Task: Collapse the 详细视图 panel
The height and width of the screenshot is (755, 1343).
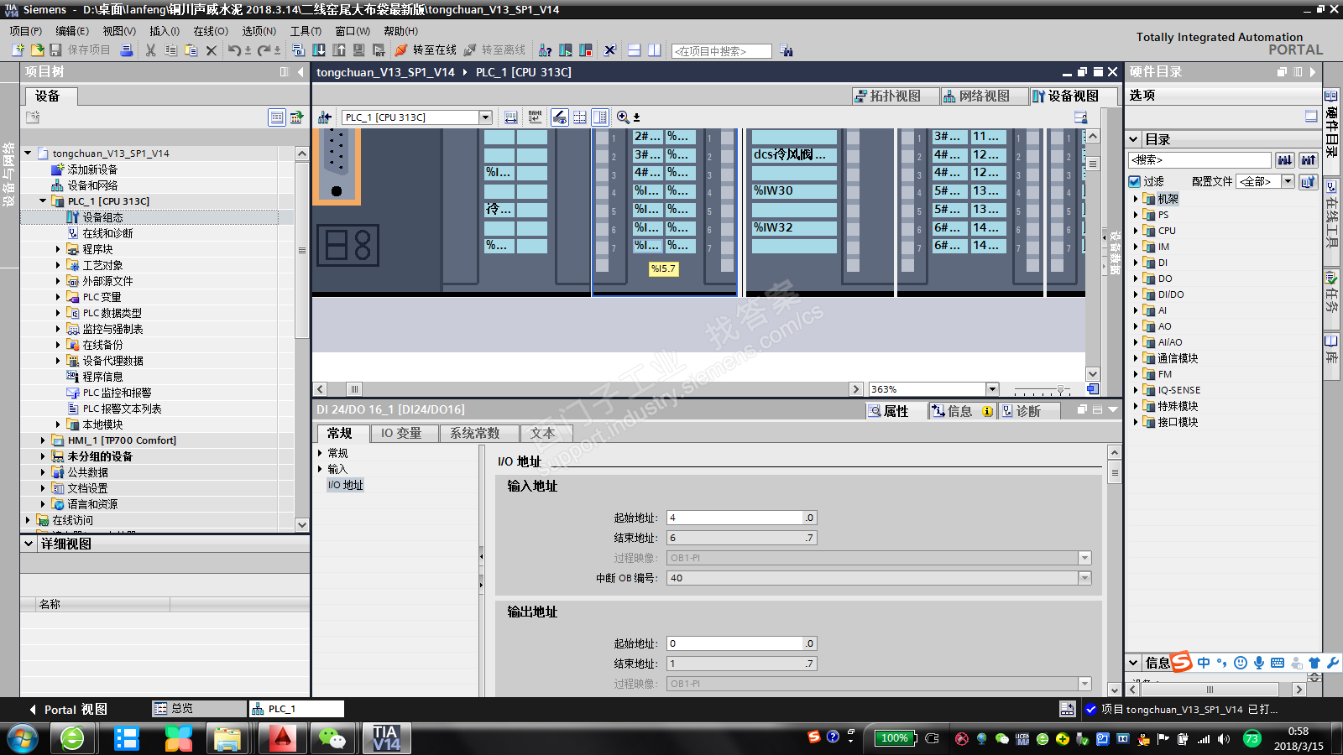Action: (x=29, y=544)
